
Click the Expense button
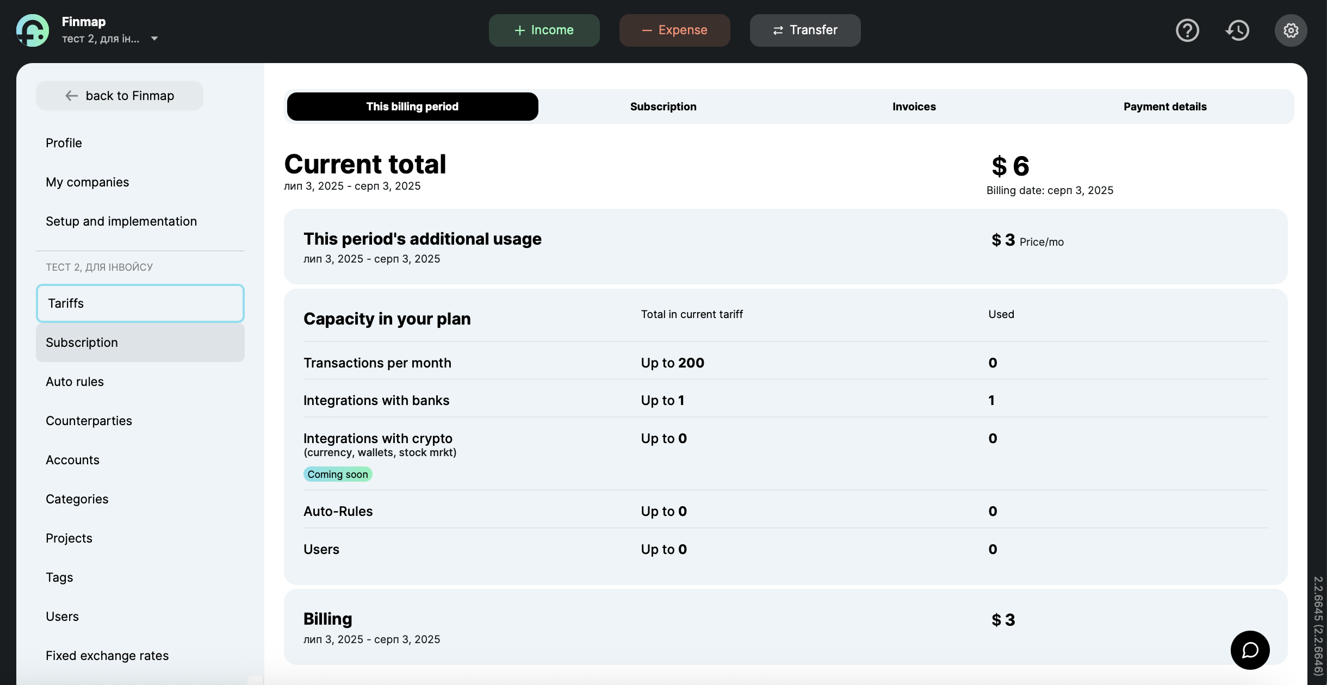pos(674,30)
